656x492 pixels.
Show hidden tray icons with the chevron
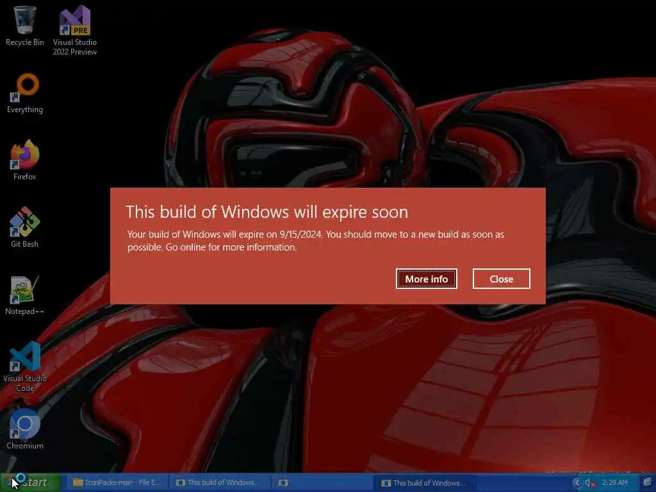(x=577, y=482)
